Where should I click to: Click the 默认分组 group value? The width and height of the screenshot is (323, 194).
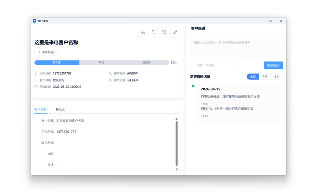click(x=59, y=80)
